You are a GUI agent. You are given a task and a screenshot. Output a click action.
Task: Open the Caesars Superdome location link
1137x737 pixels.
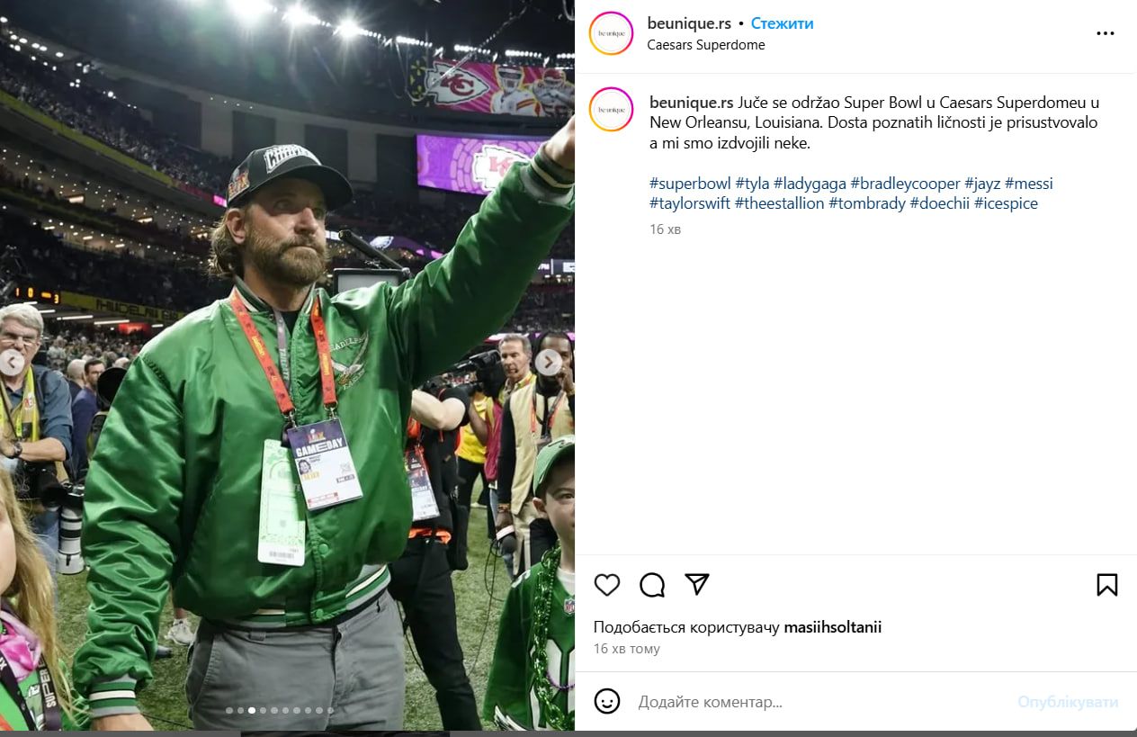coord(705,45)
